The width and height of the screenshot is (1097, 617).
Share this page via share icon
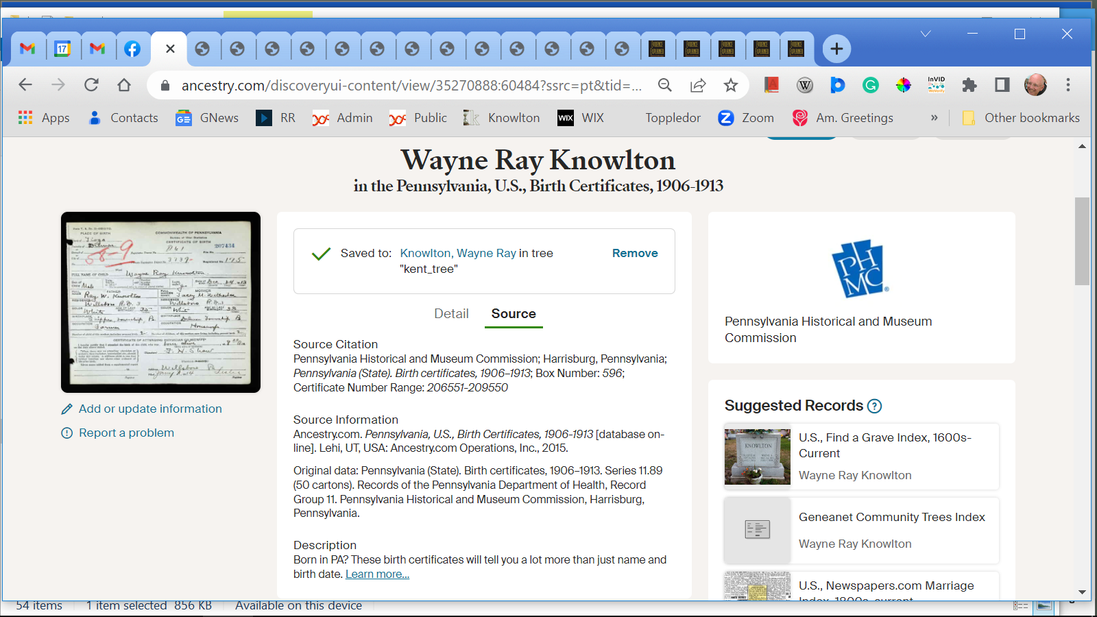click(x=698, y=85)
